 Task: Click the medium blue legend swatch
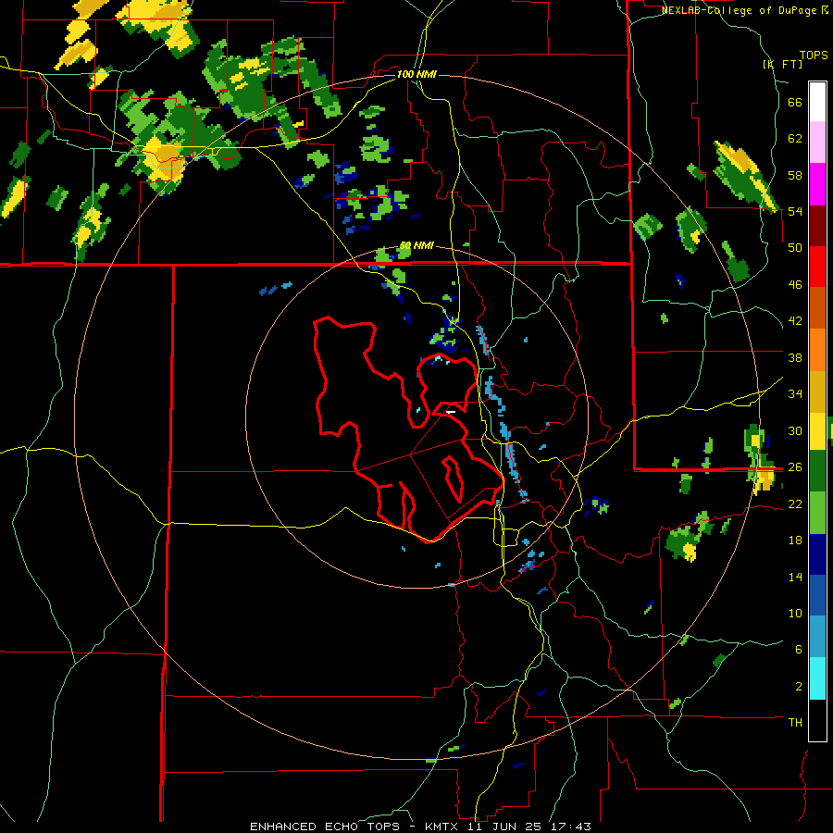pos(817,595)
